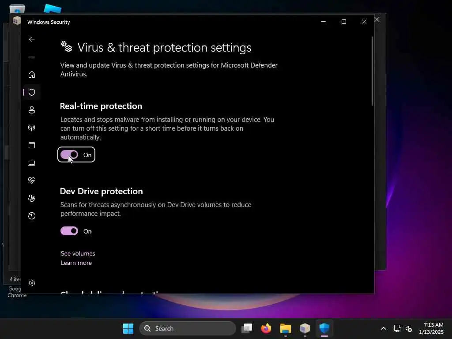The image size is (452, 339).
Task: Go back using the back arrow
Action: (x=32, y=39)
